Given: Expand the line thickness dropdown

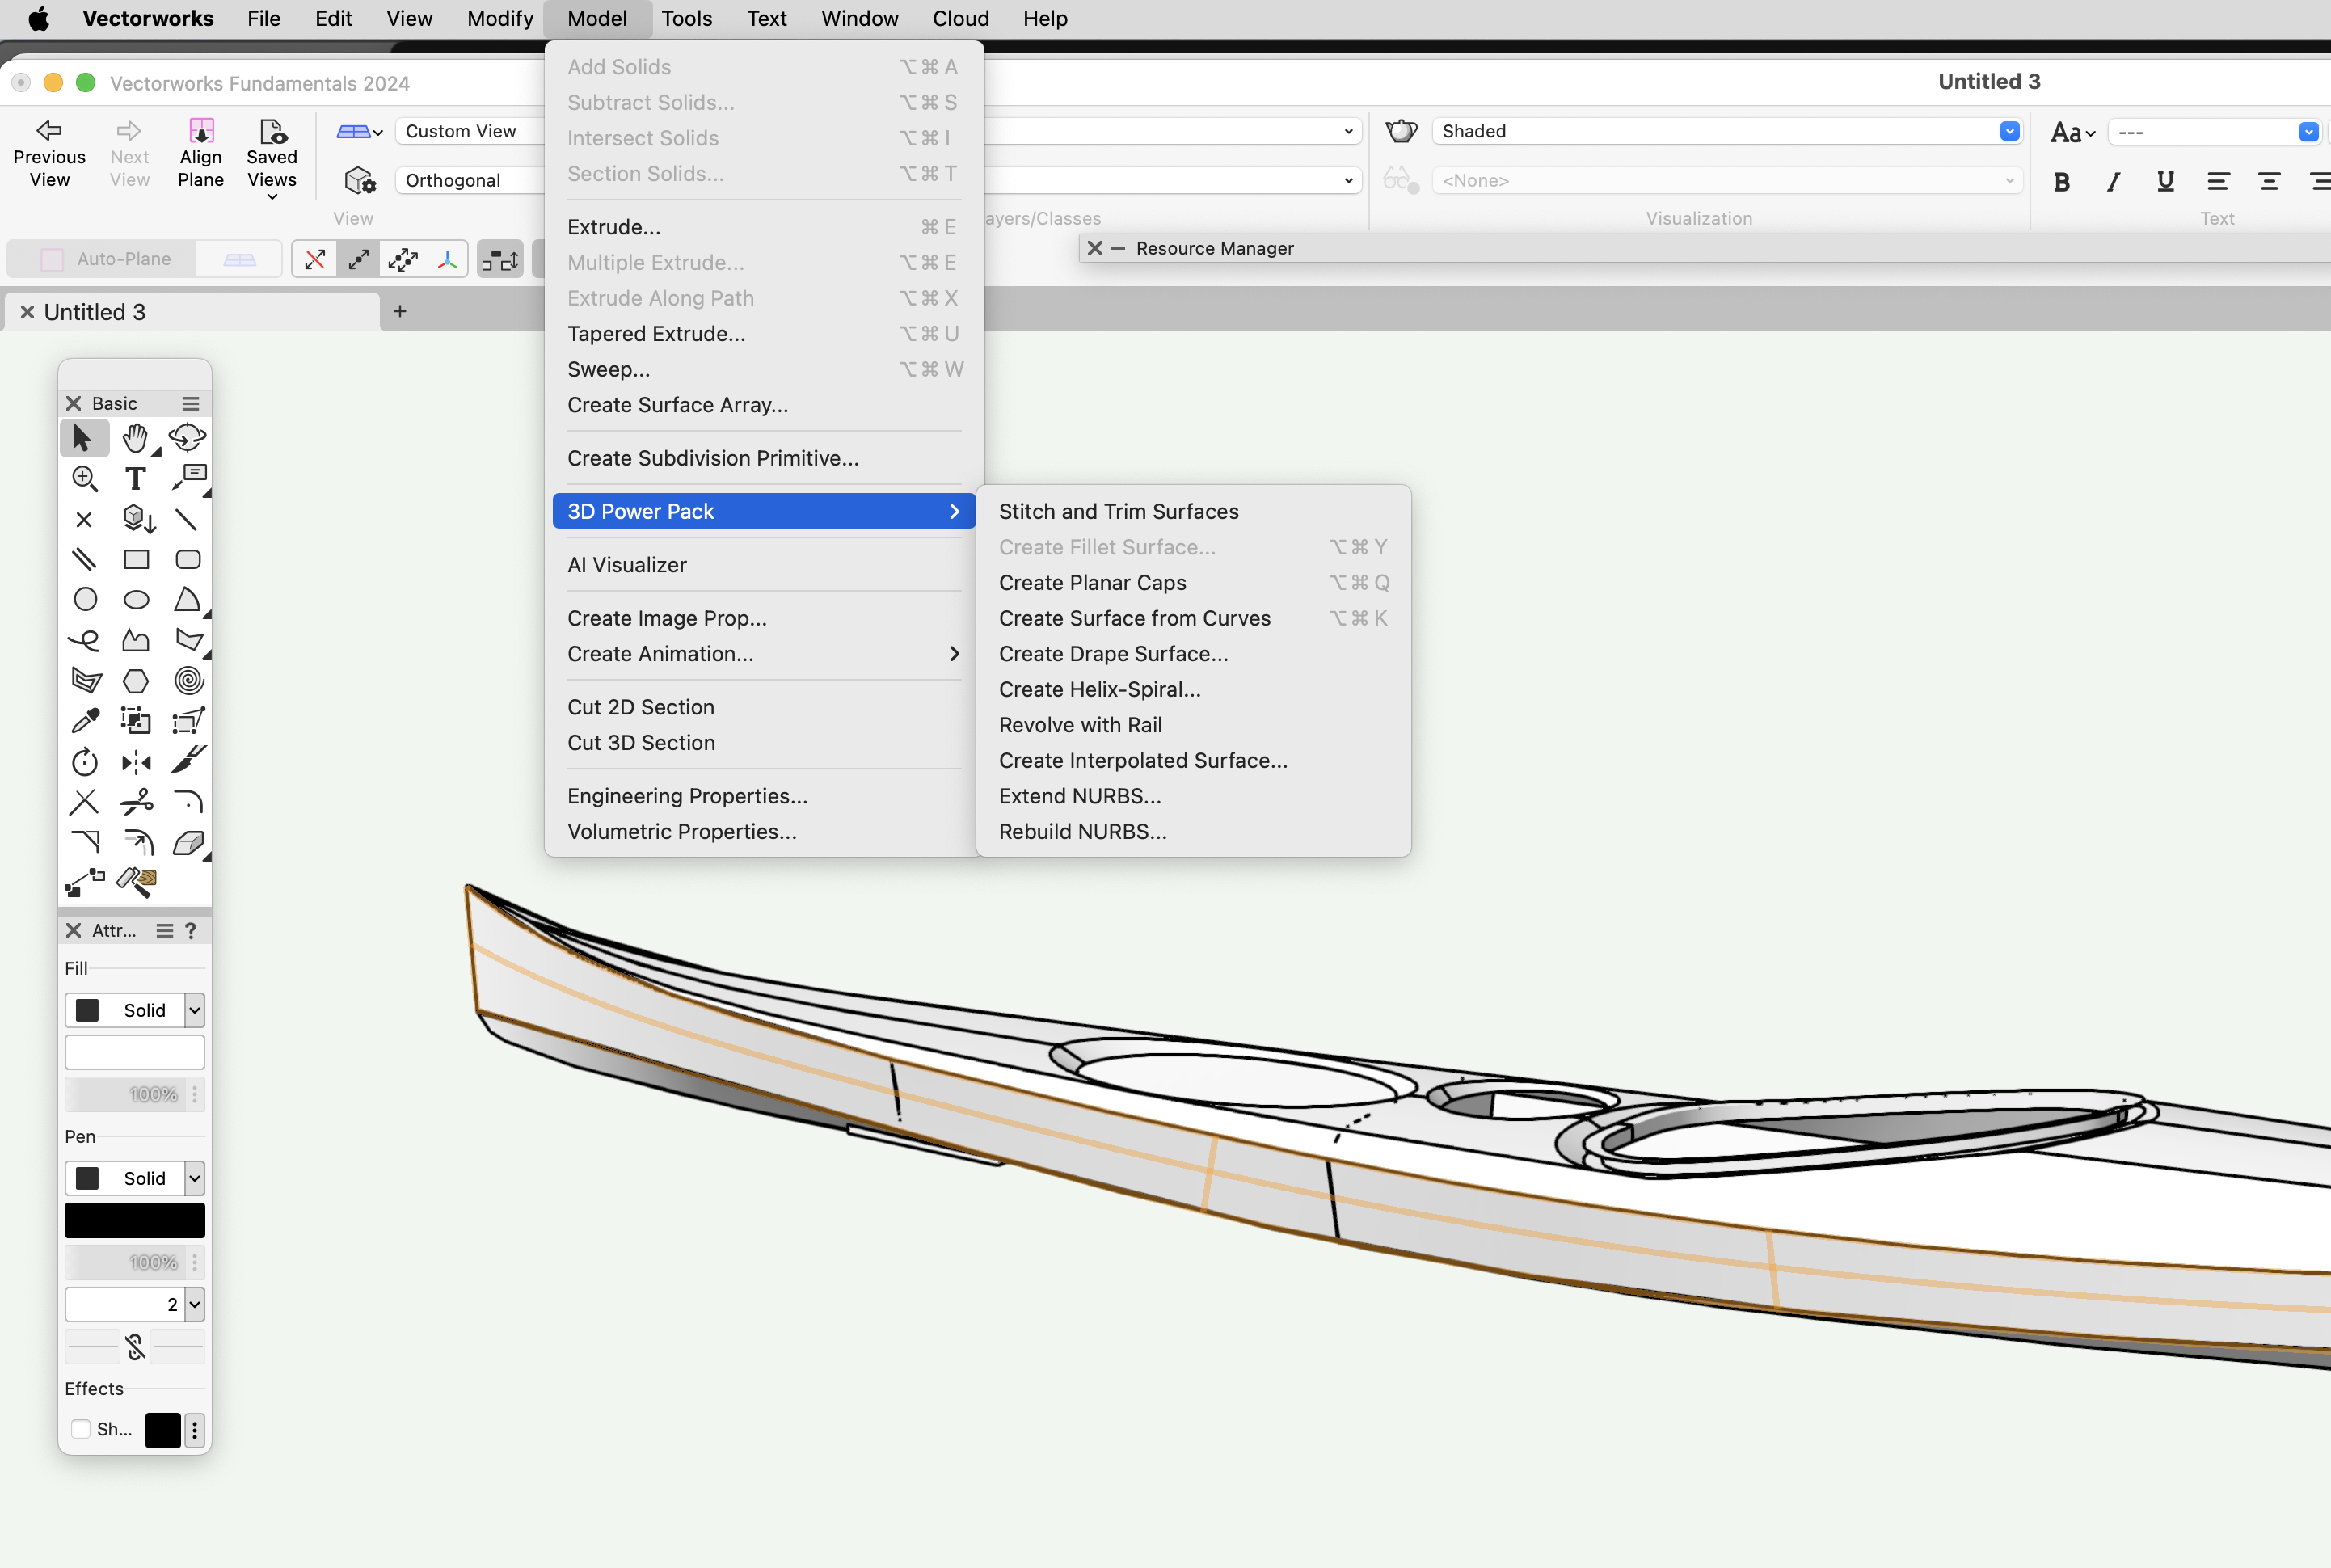Looking at the screenshot, I should pyautogui.click(x=194, y=1304).
